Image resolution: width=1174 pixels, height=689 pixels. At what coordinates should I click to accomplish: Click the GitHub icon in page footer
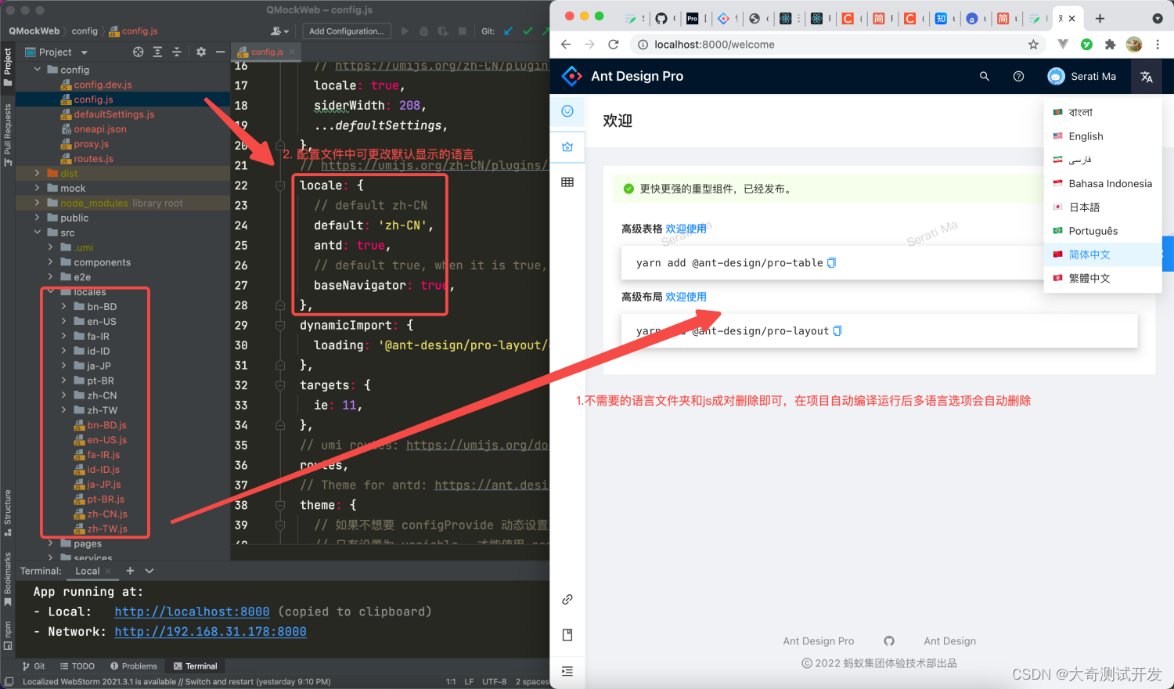pyautogui.click(x=889, y=641)
